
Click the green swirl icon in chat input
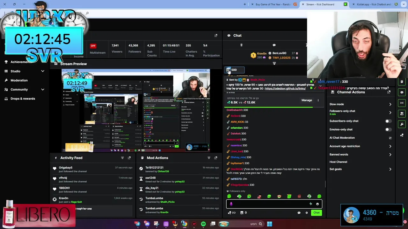click(x=311, y=204)
